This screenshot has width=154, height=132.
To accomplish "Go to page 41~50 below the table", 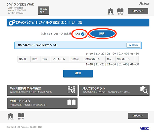I will click(x=135, y=64).
